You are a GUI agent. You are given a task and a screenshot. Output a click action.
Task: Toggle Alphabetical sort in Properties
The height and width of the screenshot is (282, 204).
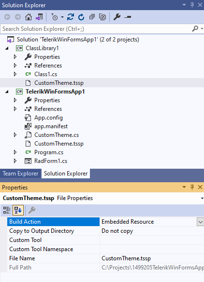coord(18,210)
